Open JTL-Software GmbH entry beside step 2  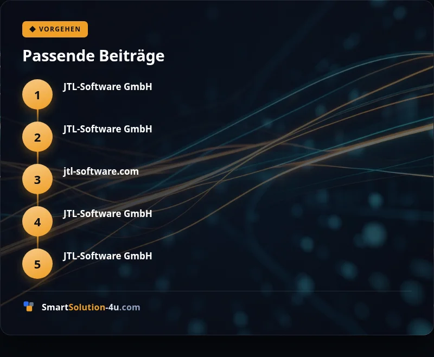tap(107, 129)
